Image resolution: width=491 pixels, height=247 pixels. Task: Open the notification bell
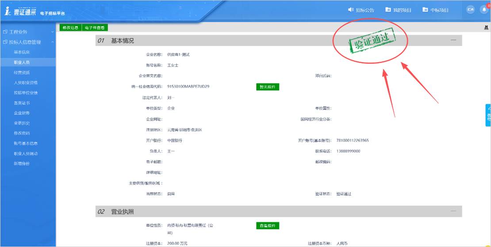[x=484, y=10]
